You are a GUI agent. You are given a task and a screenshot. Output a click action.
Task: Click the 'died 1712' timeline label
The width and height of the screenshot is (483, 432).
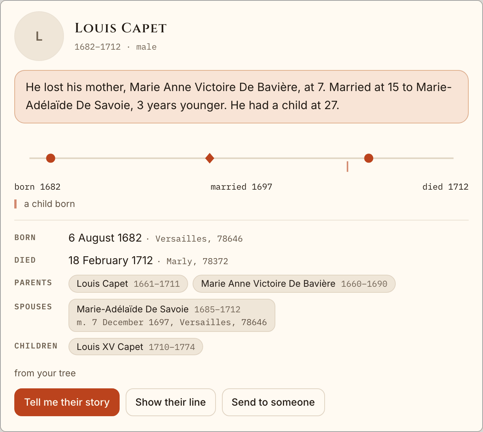tap(445, 187)
